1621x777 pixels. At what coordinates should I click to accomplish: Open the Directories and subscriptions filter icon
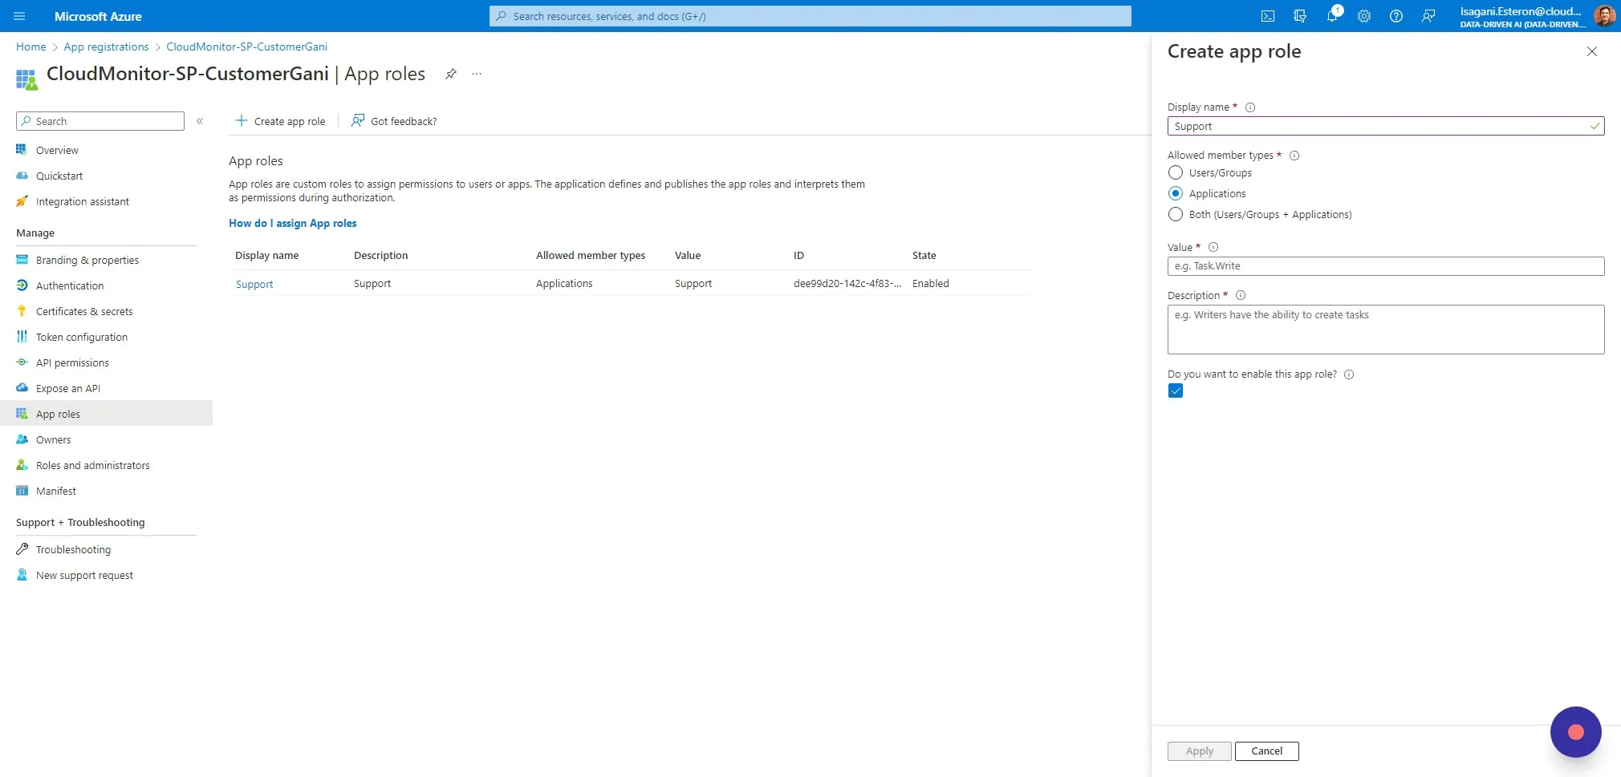(1300, 16)
